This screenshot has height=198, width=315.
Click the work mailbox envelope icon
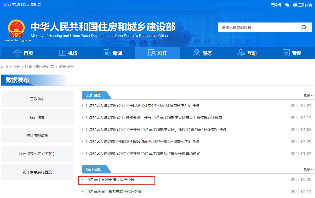pos(295,5)
